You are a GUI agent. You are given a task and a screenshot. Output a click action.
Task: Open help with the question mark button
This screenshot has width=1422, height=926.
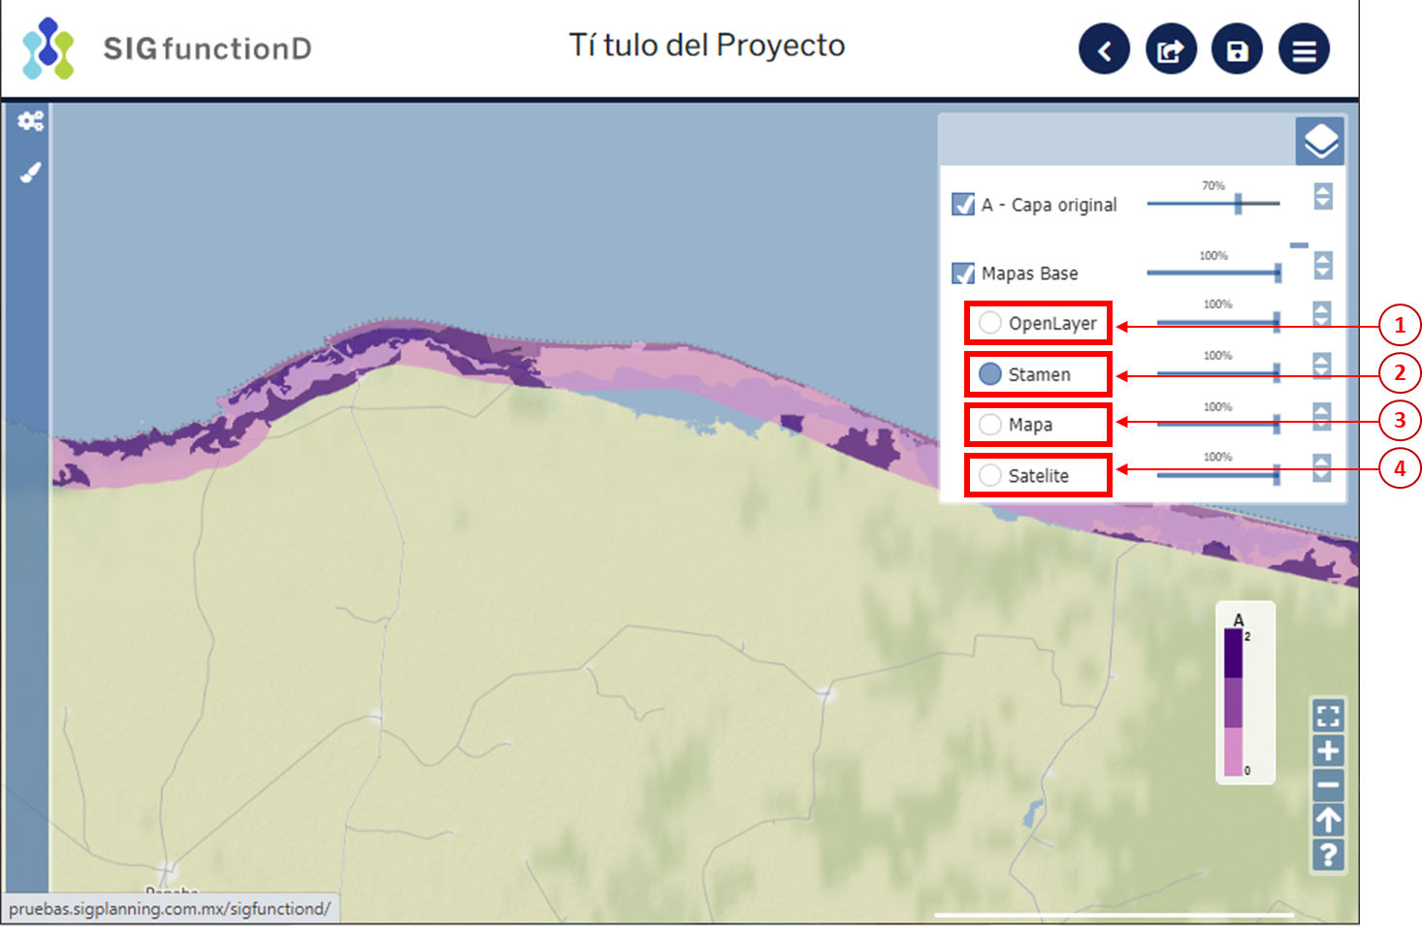pyautogui.click(x=1328, y=855)
